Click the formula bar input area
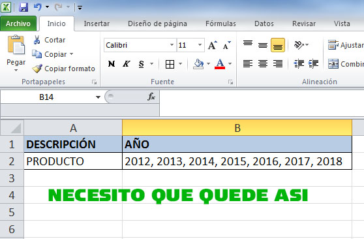 [262, 103]
